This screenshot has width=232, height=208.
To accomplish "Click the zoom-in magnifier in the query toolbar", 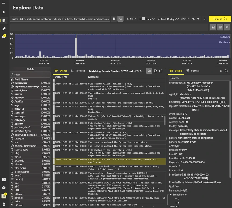I will (194, 19).
